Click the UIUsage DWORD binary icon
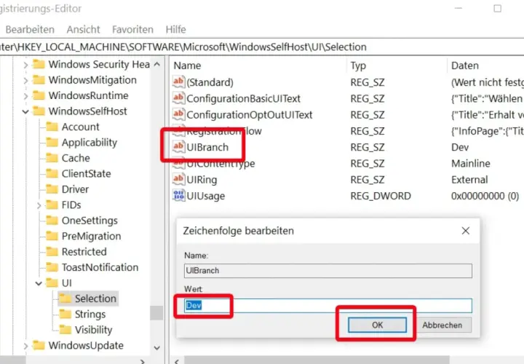The width and height of the screenshot is (524, 364). pyautogui.click(x=178, y=196)
